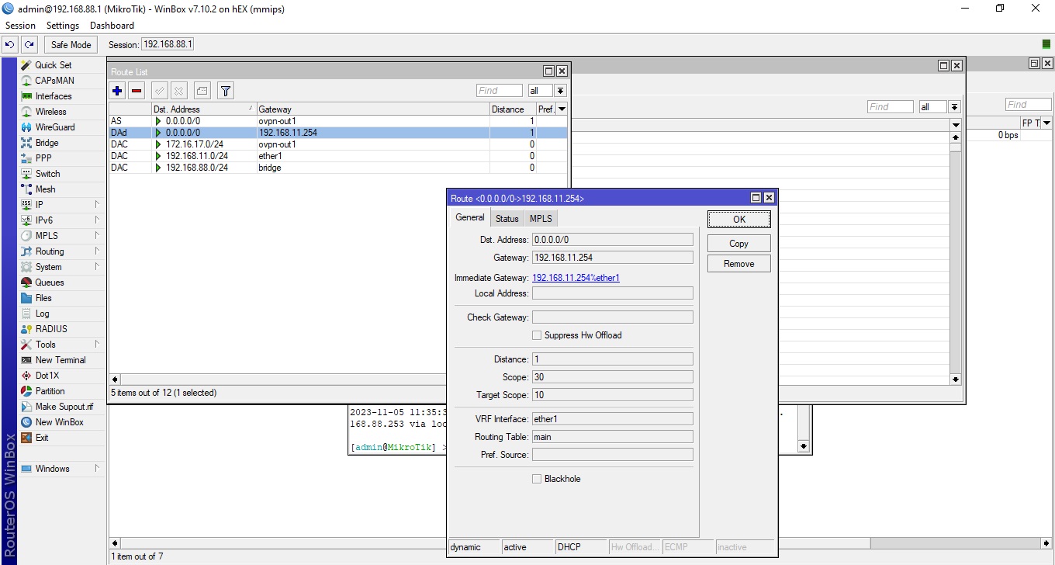Click the comment icon in Route List toolbar
The height and width of the screenshot is (565, 1055).
(x=202, y=91)
